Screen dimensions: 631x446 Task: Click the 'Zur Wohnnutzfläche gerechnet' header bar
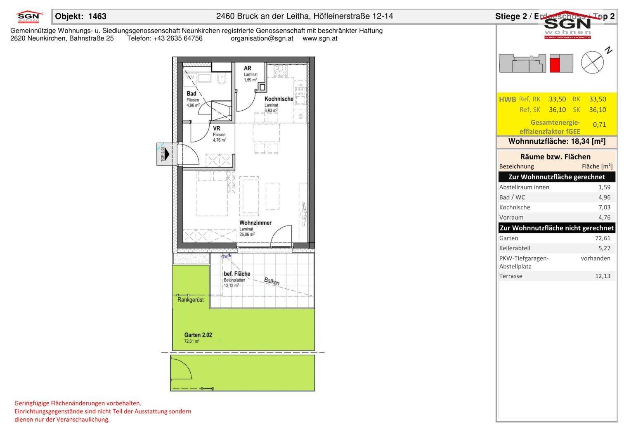(x=557, y=177)
